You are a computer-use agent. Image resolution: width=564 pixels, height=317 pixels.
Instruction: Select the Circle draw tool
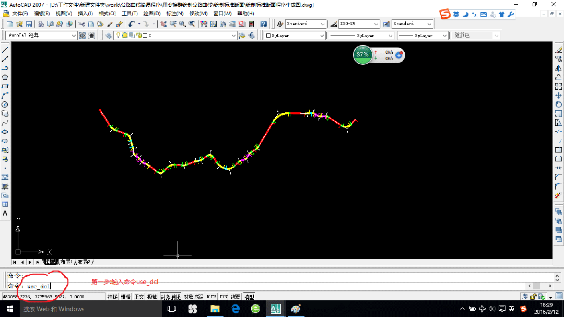pos(5,104)
